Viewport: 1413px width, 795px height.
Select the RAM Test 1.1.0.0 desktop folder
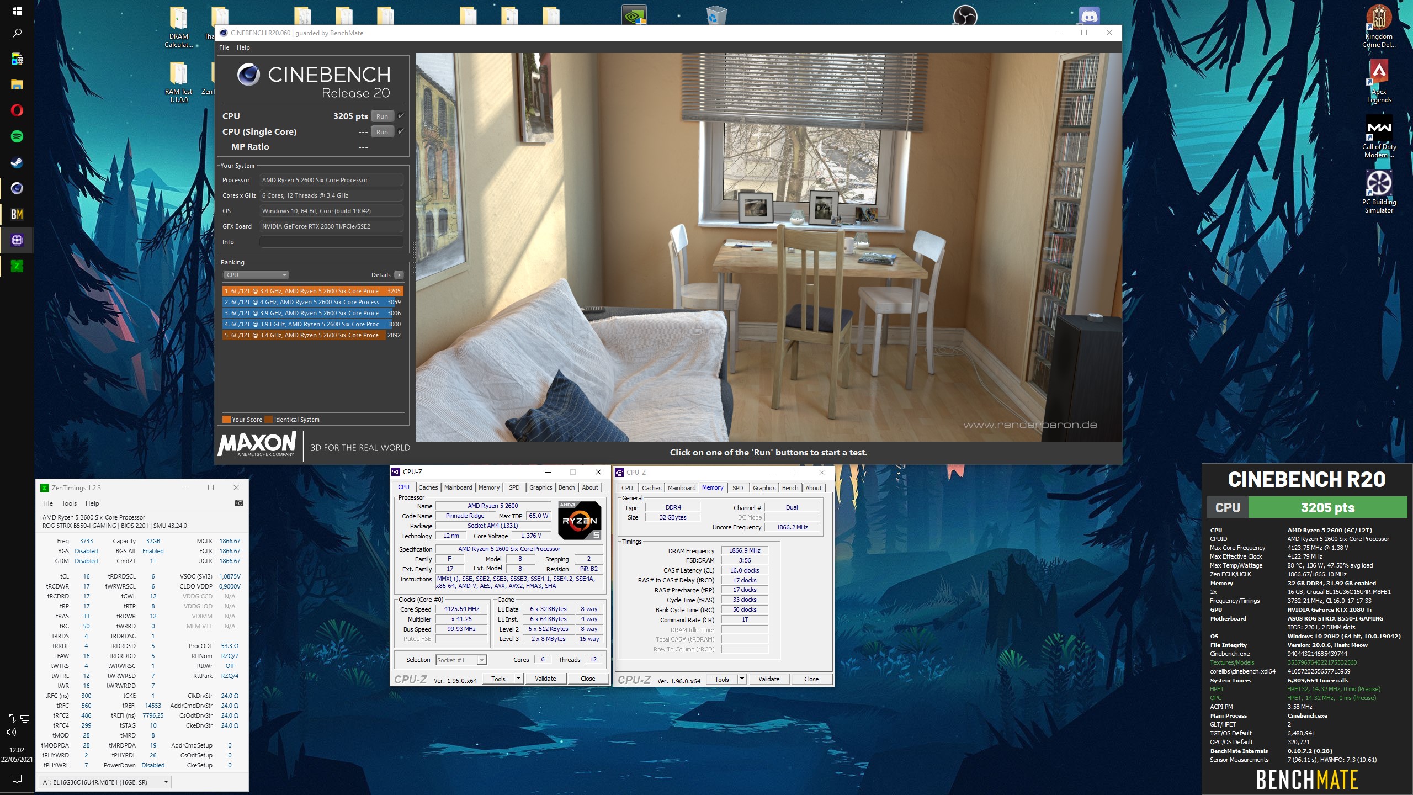(x=178, y=82)
